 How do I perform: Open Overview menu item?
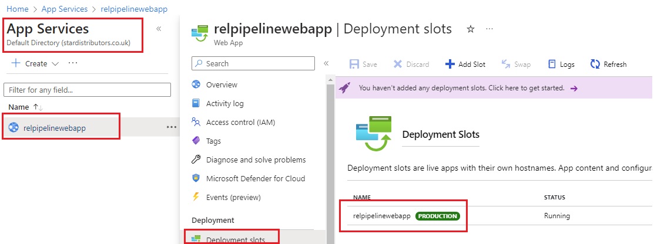(222, 84)
